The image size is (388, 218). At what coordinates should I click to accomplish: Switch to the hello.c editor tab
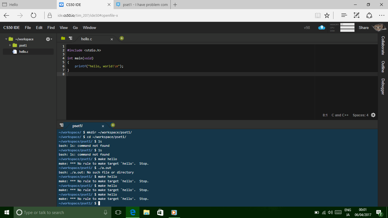pos(87,39)
